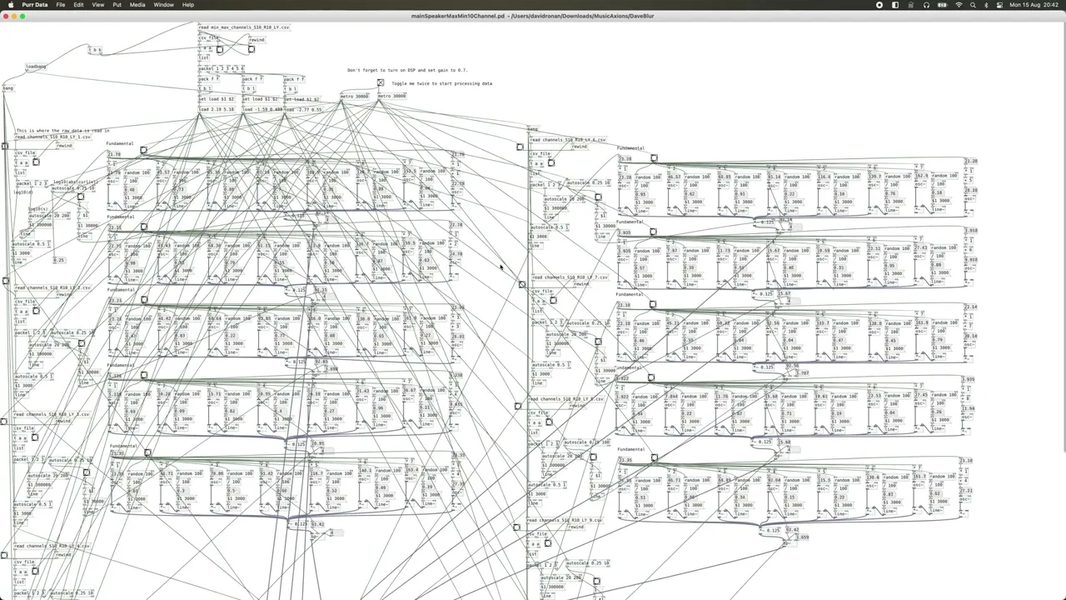Open the Apple menu
The width and height of the screenshot is (1066, 600).
[x=9, y=5]
